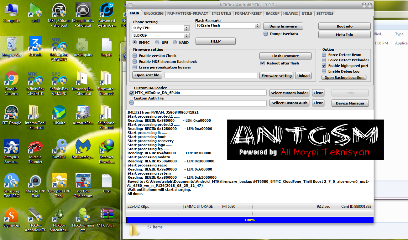Image resolution: width=408 pixels, height=240 pixels.
Task: Select the MRT_2.56.exe shortcut icon
Action: 59,15
